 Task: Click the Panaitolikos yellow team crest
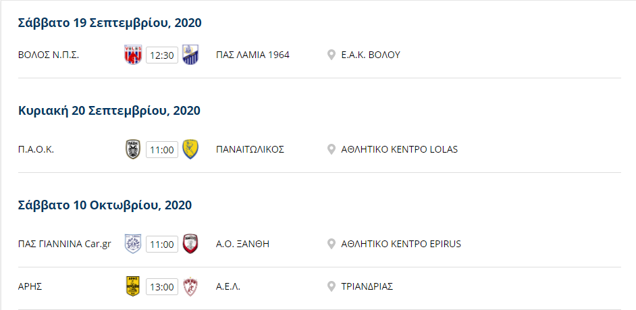click(x=190, y=150)
